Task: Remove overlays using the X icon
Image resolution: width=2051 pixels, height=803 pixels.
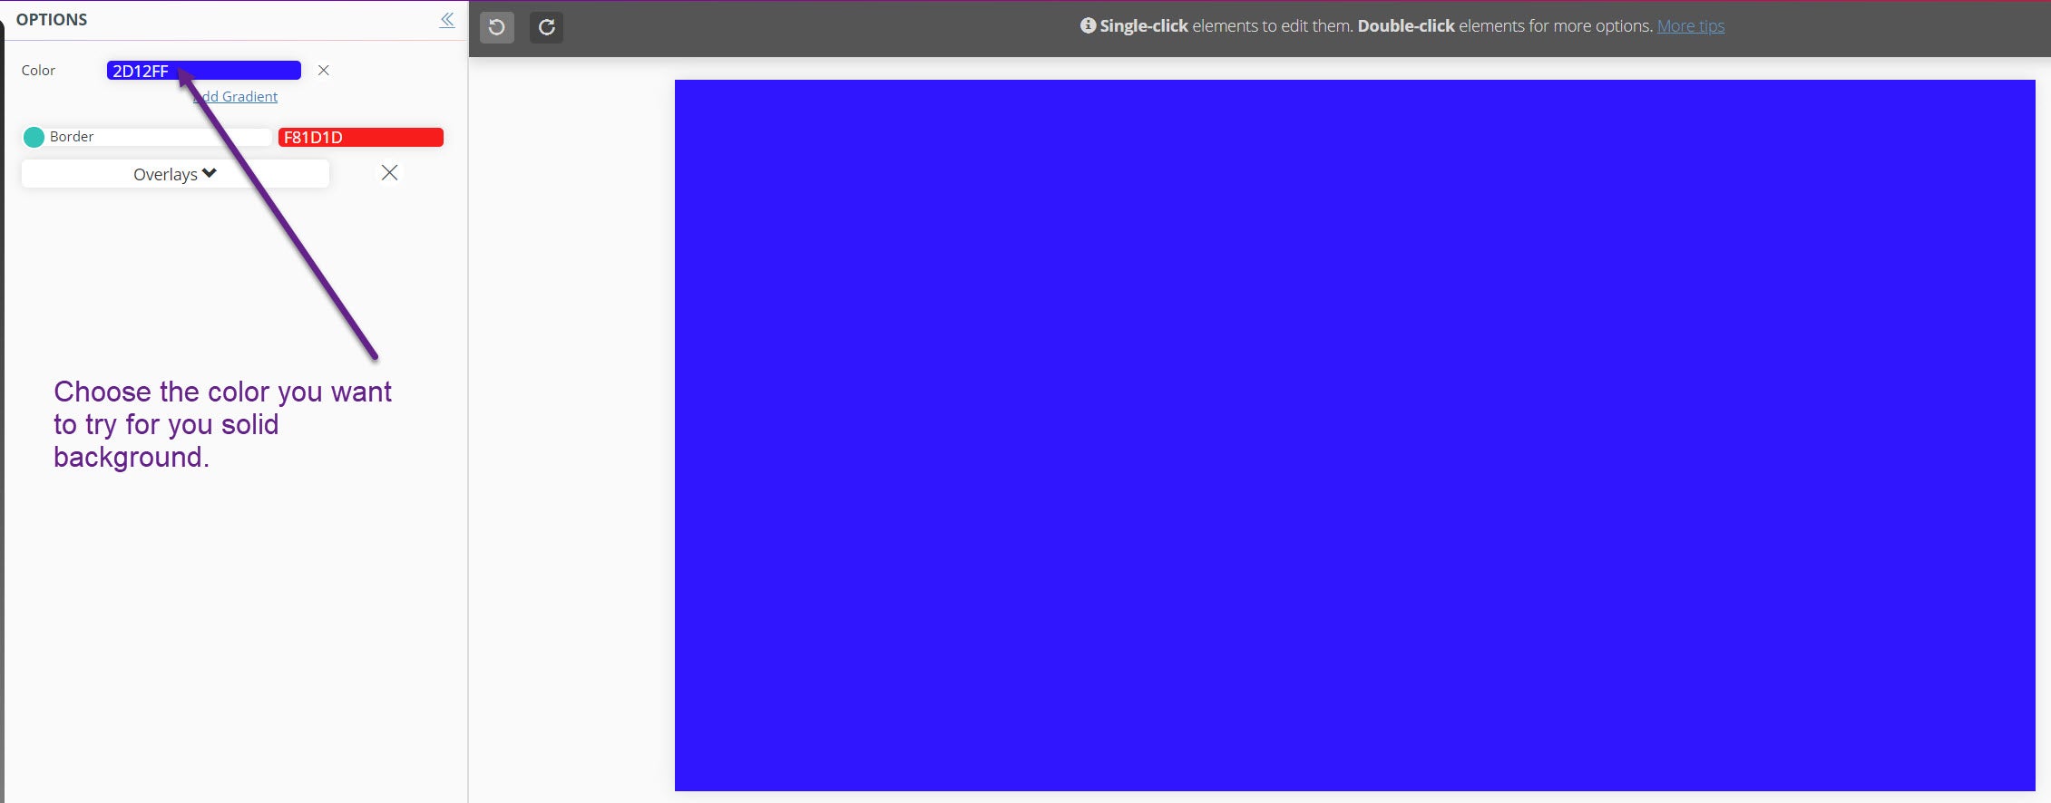Action: click(x=389, y=173)
